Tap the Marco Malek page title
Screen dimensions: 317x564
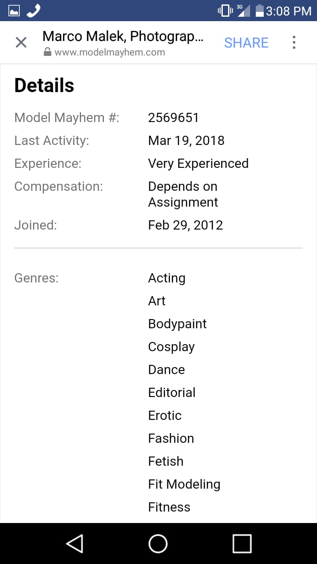click(x=123, y=36)
